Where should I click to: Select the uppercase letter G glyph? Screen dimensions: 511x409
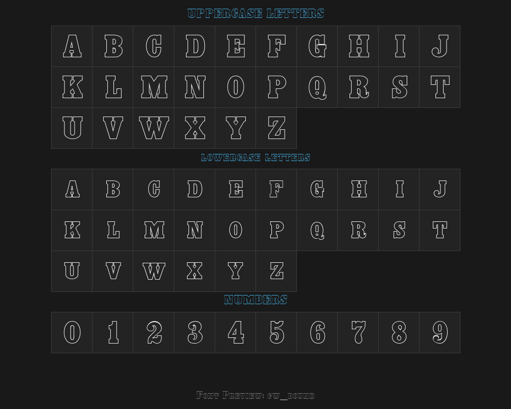pos(317,47)
